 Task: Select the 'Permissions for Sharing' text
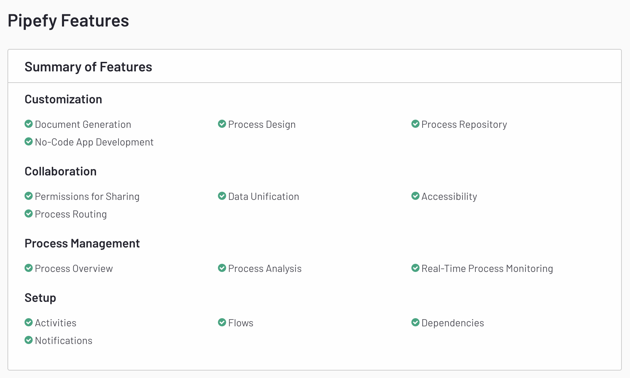(x=87, y=196)
